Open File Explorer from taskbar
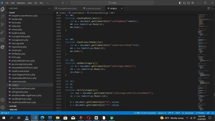The width and height of the screenshot is (215, 121). click(57, 118)
